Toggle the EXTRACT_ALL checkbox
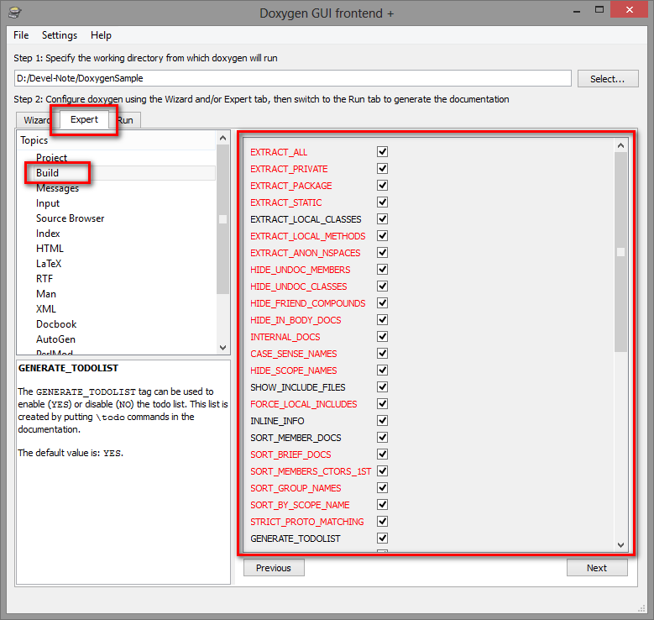654x620 pixels. pyautogui.click(x=382, y=151)
